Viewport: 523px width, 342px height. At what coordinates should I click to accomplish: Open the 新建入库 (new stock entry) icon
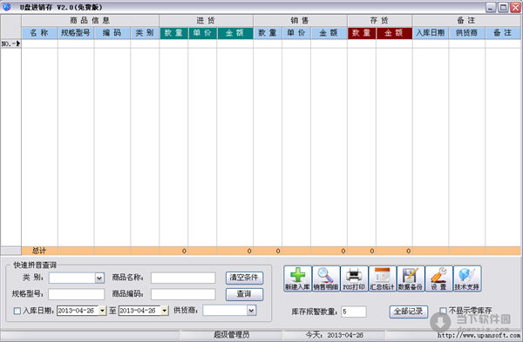click(297, 278)
